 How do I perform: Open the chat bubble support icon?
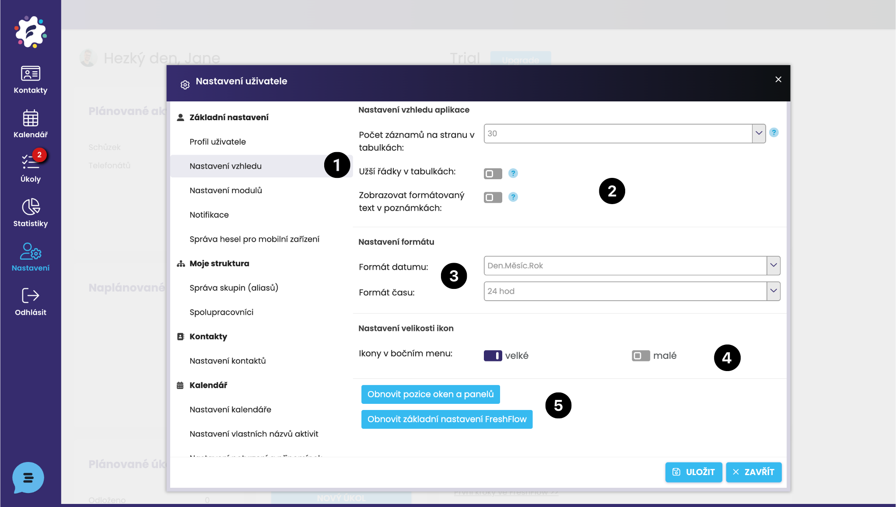(28, 477)
